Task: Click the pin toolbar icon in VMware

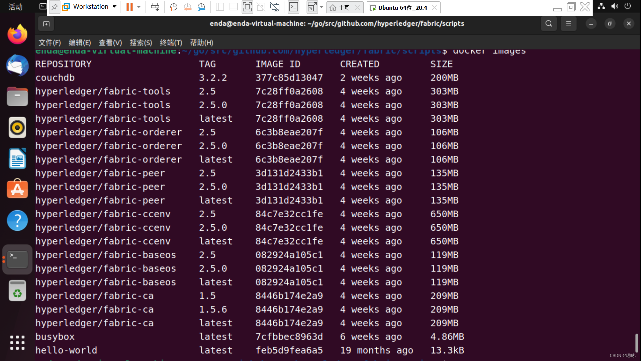Action: tap(54, 7)
